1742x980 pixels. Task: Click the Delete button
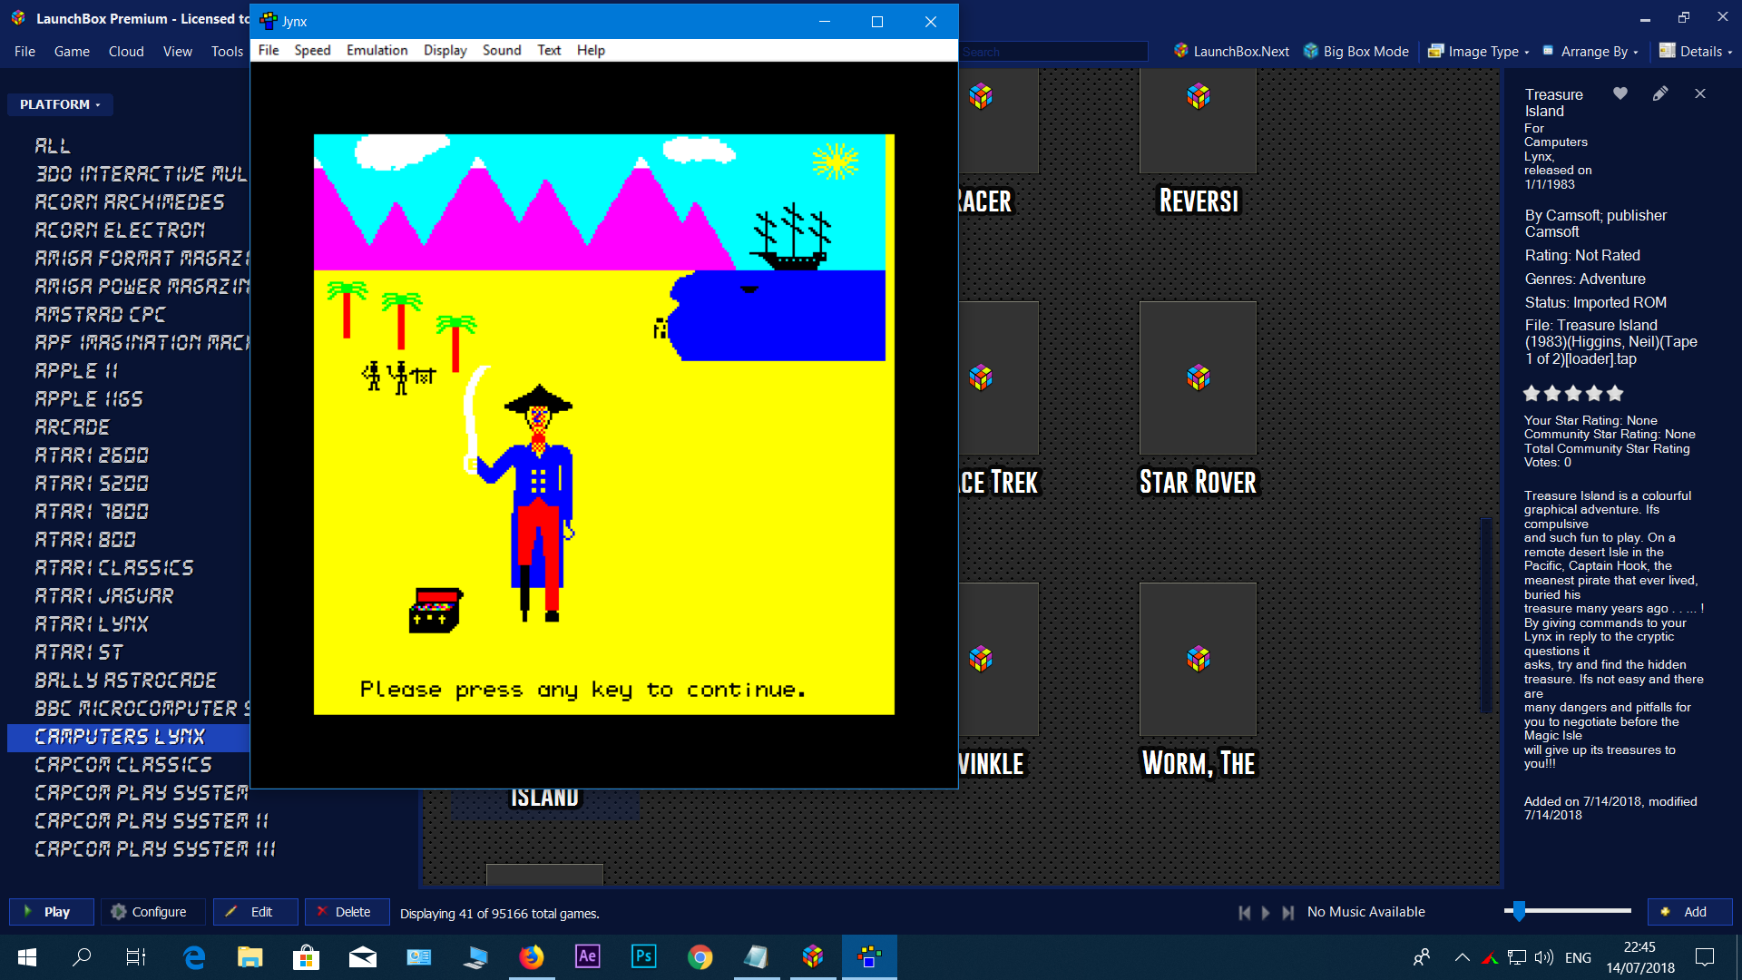tap(347, 912)
